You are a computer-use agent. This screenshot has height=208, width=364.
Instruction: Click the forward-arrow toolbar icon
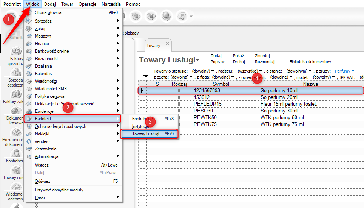pyautogui.click(x=151, y=16)
